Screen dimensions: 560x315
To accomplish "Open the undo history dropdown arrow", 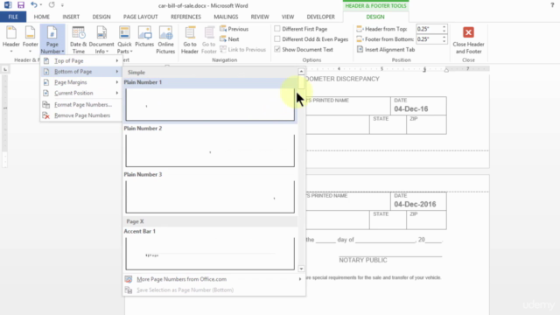I will tap(41, 5).
